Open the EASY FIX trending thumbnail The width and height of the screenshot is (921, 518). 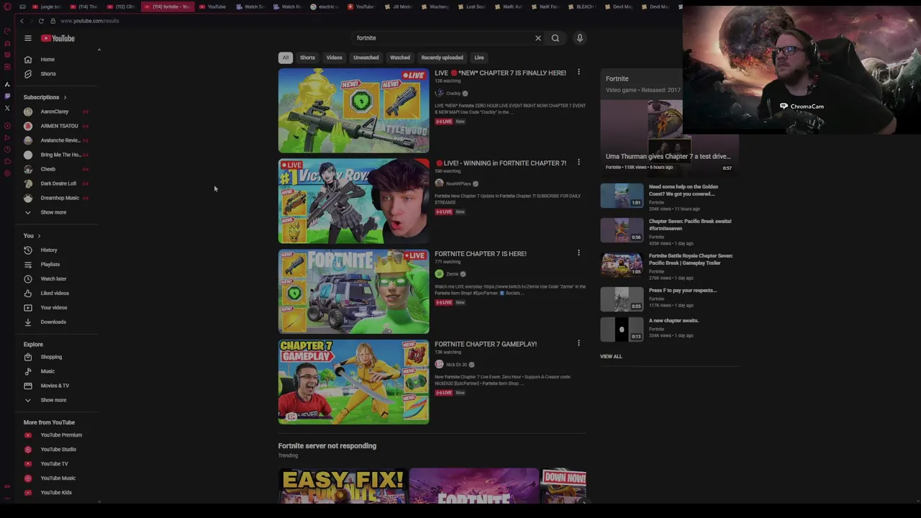pos(342,486)
